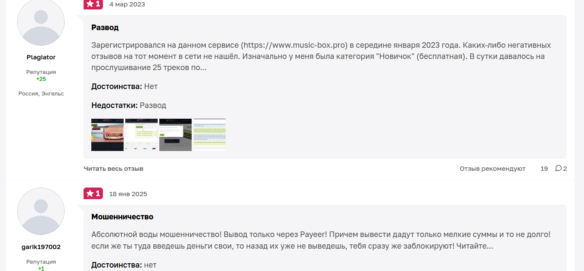Click garik197002's profile avatar icon
584x271 pixels.
click(41, 211)
